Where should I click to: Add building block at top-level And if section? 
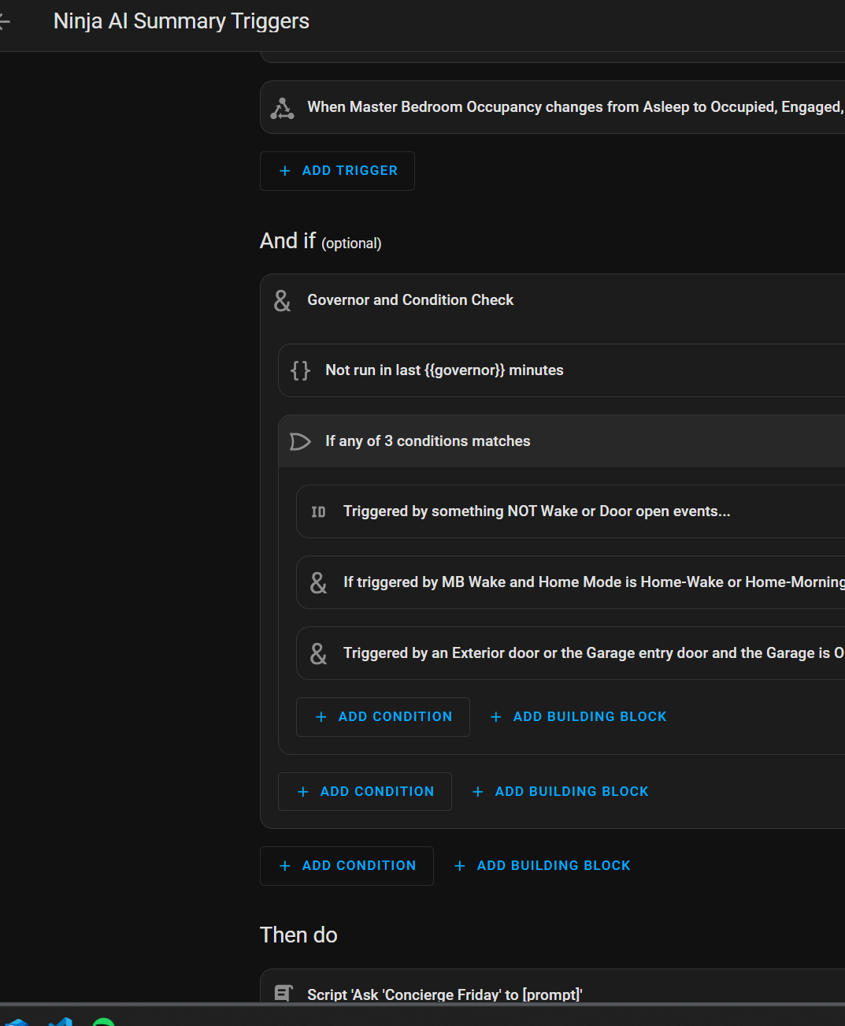[543, 866]
